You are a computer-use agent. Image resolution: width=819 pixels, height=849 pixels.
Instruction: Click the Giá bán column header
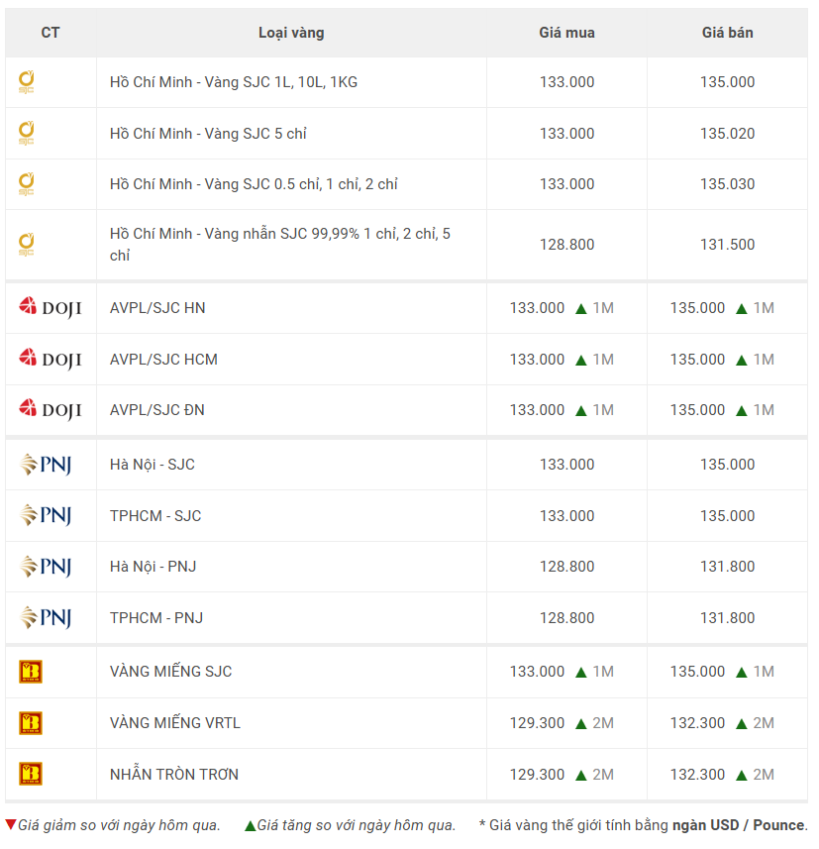click(728, 33)
